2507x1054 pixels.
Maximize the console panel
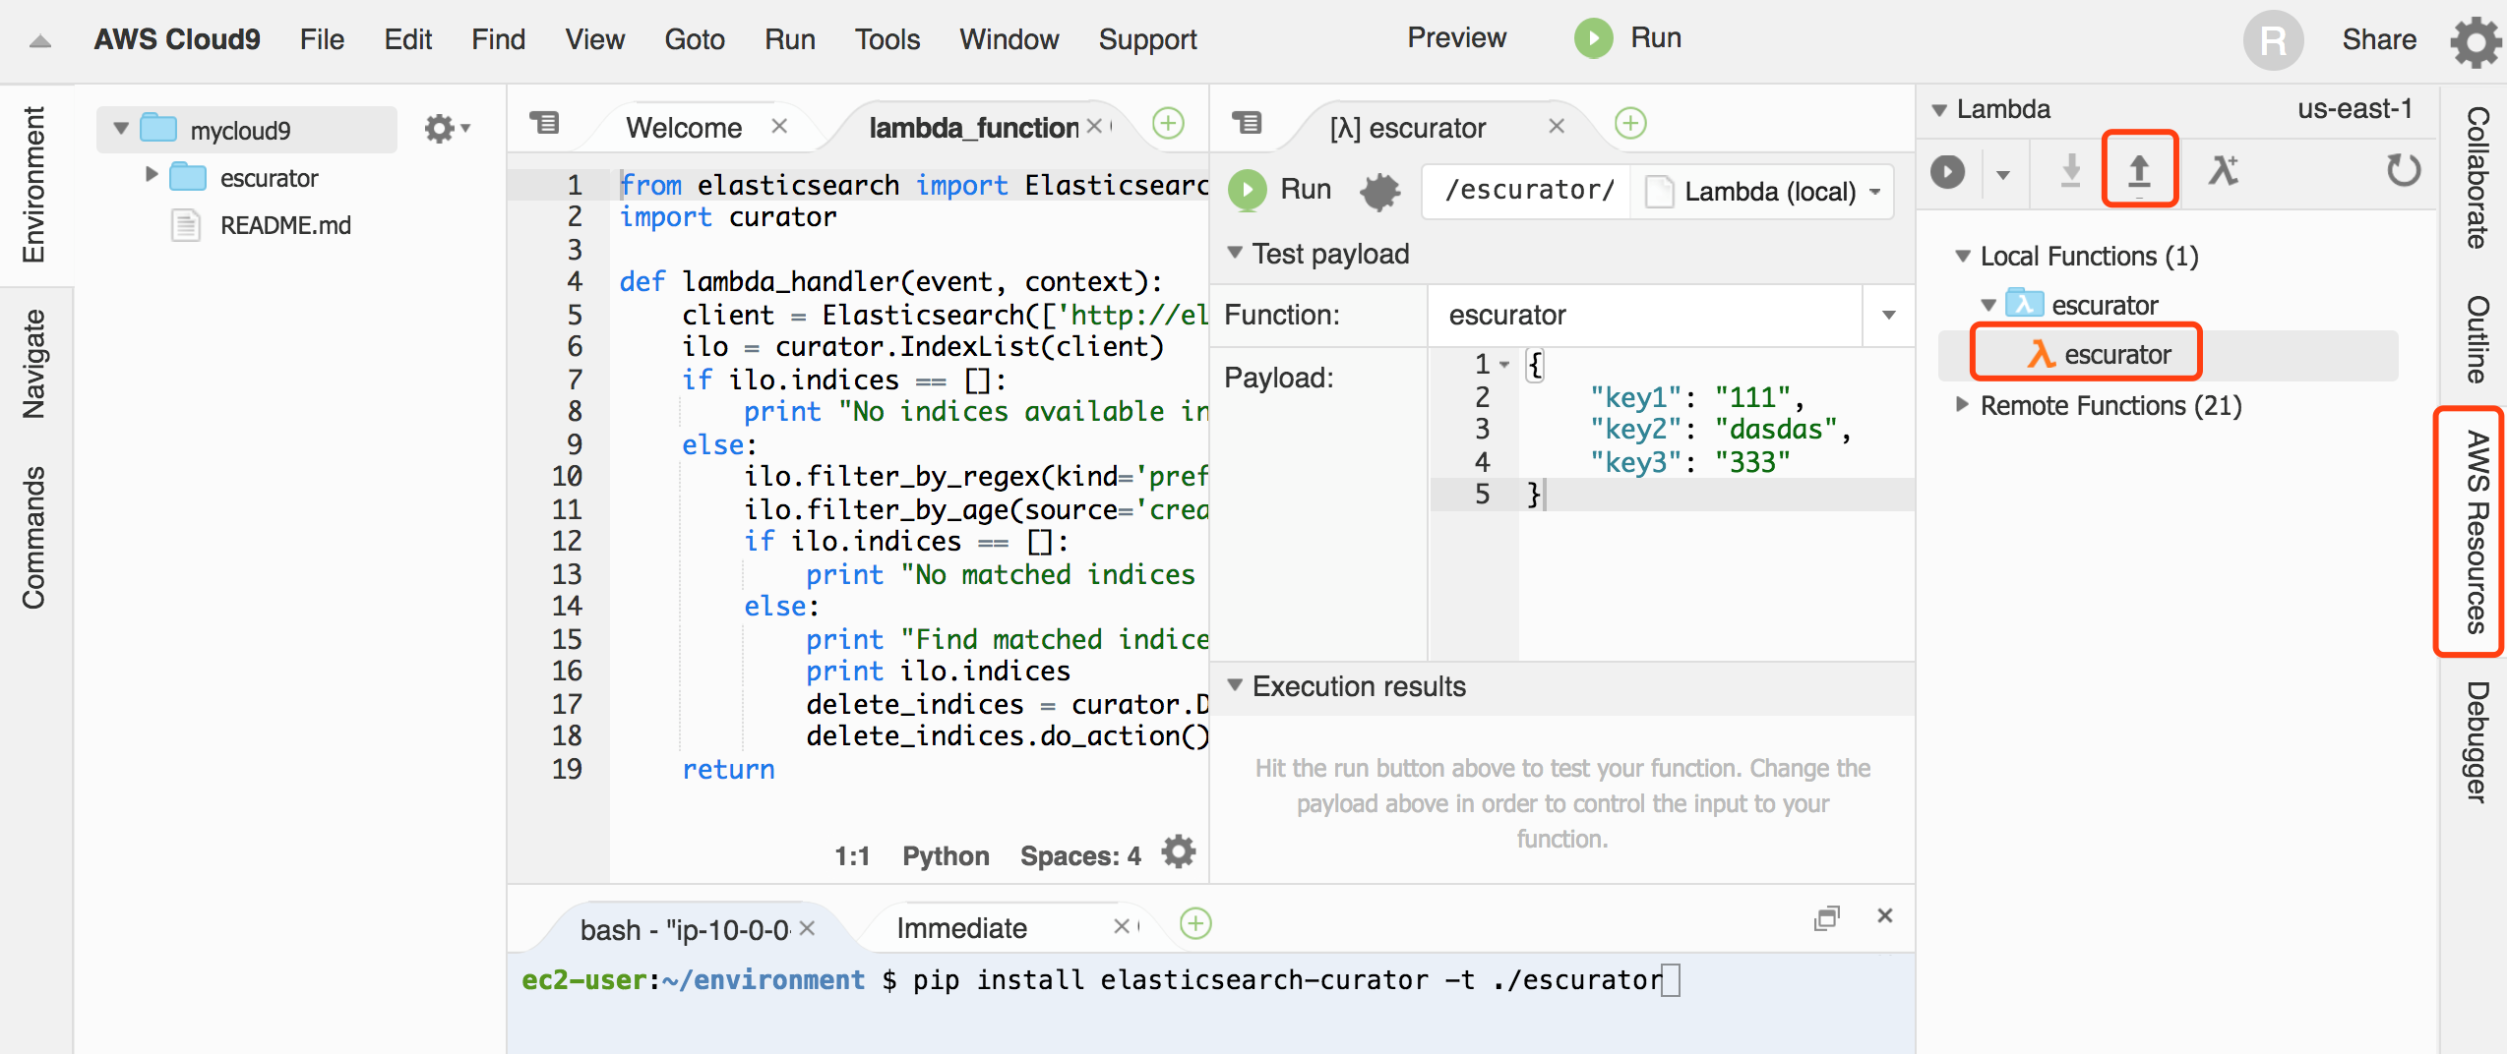(1827, 917)
